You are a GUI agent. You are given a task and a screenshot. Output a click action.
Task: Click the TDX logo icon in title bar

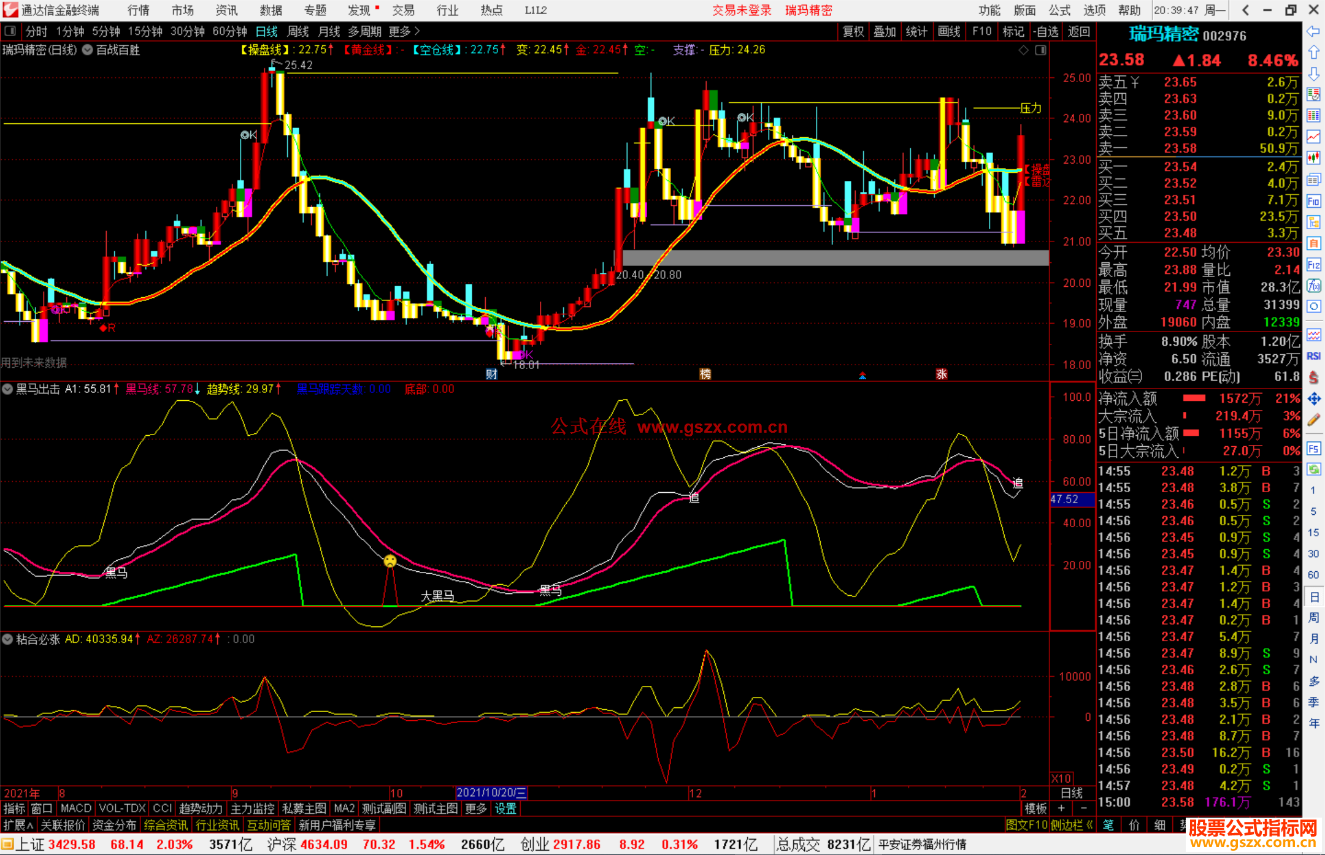coord(10,10)
